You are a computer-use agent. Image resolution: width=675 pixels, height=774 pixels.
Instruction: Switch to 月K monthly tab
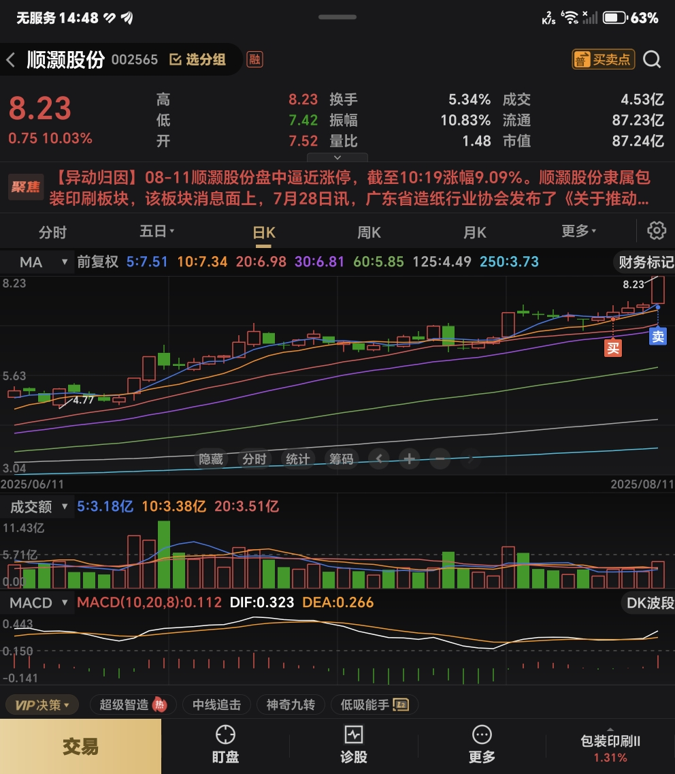(475, 232)
